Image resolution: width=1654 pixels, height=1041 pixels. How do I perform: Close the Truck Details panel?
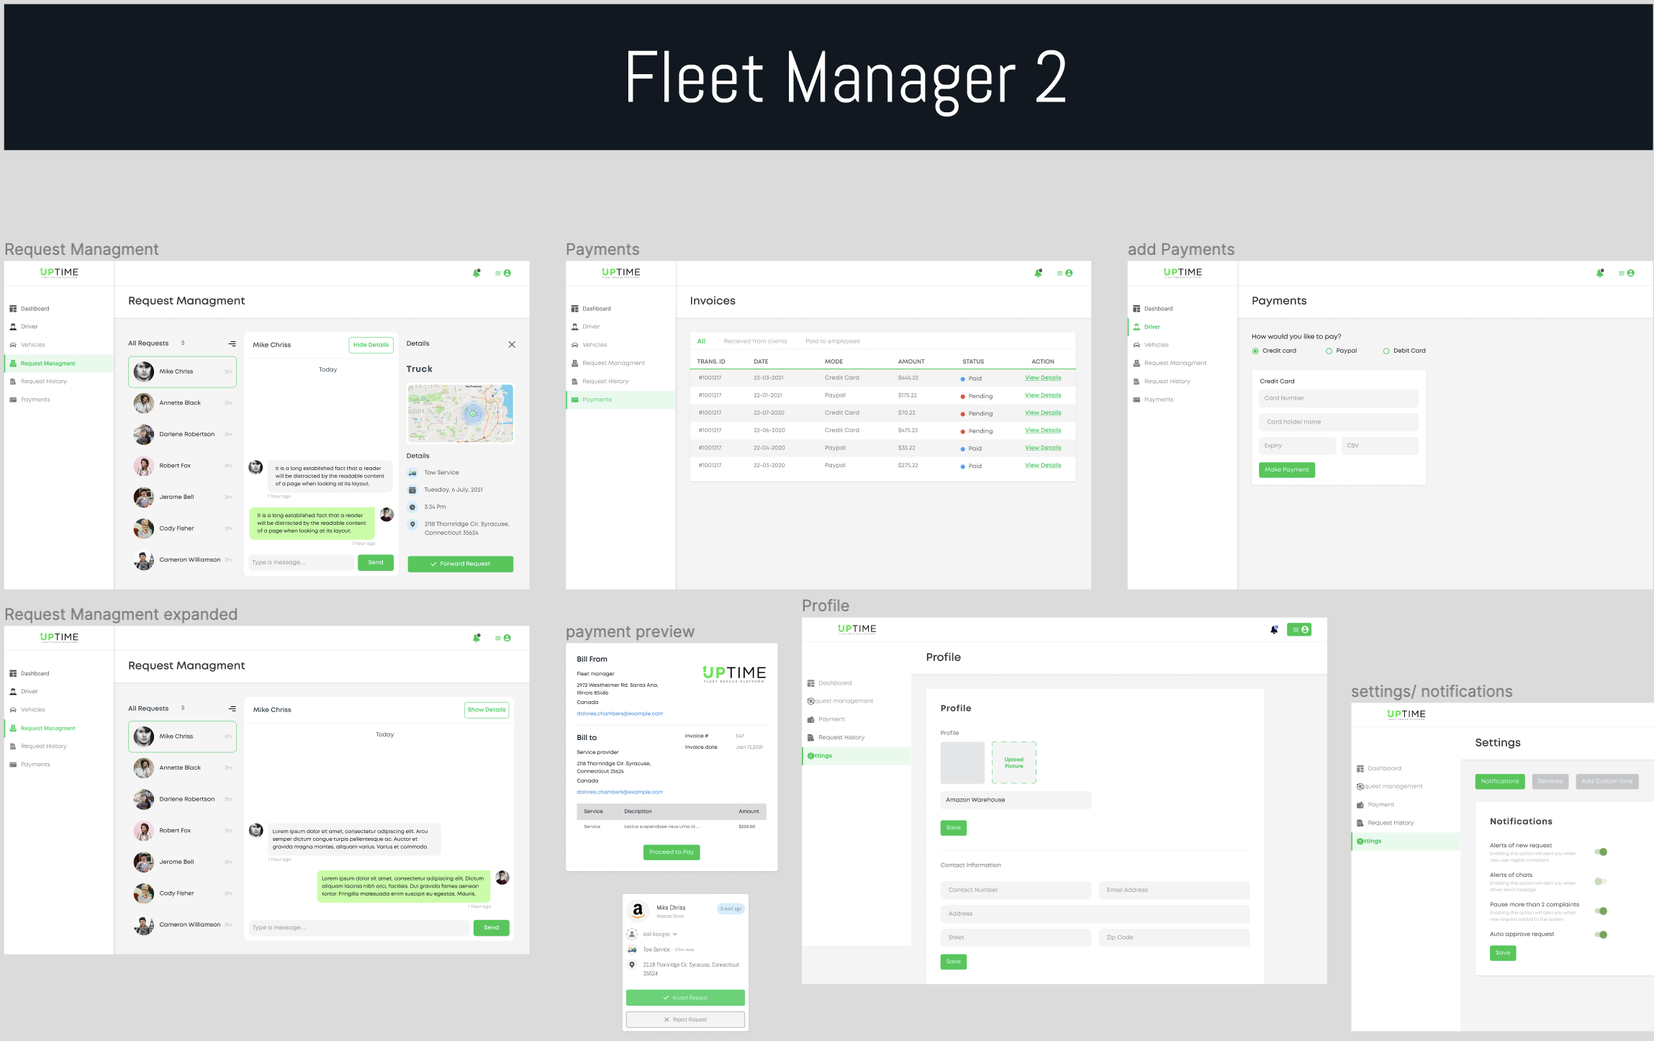[x=512, y=345]
